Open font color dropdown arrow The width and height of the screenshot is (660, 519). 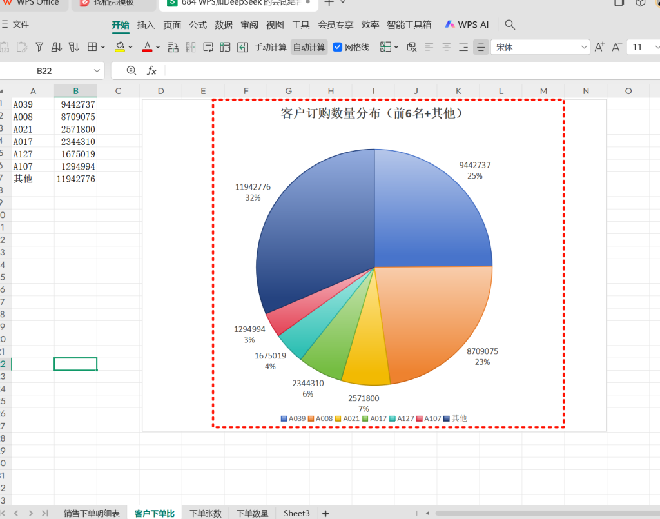tap(158, 47)
